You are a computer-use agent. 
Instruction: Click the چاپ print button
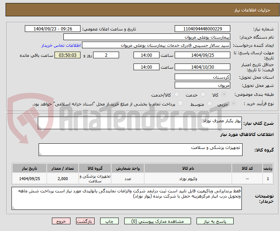pyautogui.click(x=109, y=221)
